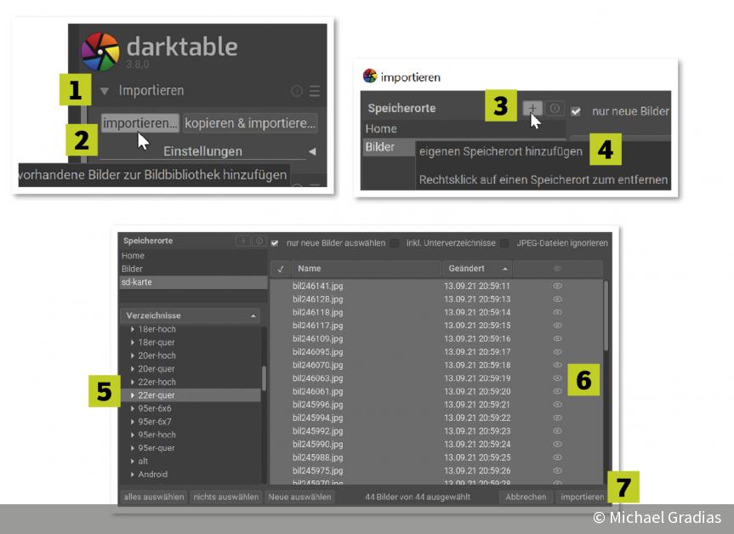Collapse the Importieren module triangle
The width and height of the screenshot is (734, 534).
[105, 88]
